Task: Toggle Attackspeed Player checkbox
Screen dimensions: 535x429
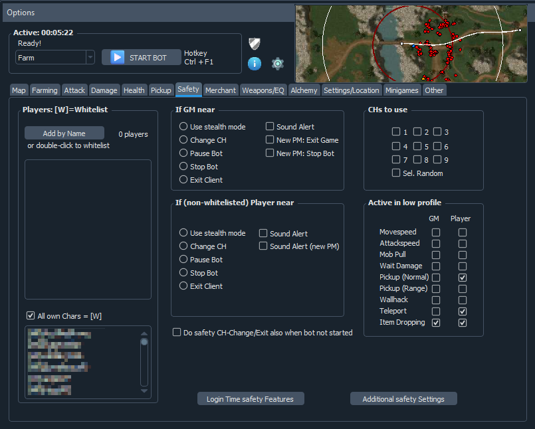Action: click(463, 244)
